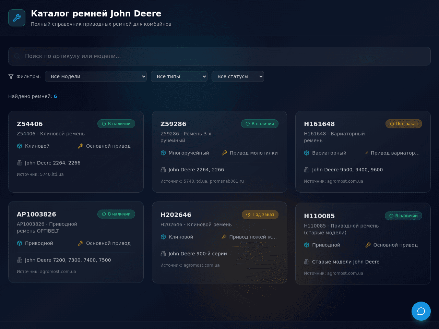This screenshot has height=329, width=439.
Task: Select the H110085 article title
Action: pos(319,216)
